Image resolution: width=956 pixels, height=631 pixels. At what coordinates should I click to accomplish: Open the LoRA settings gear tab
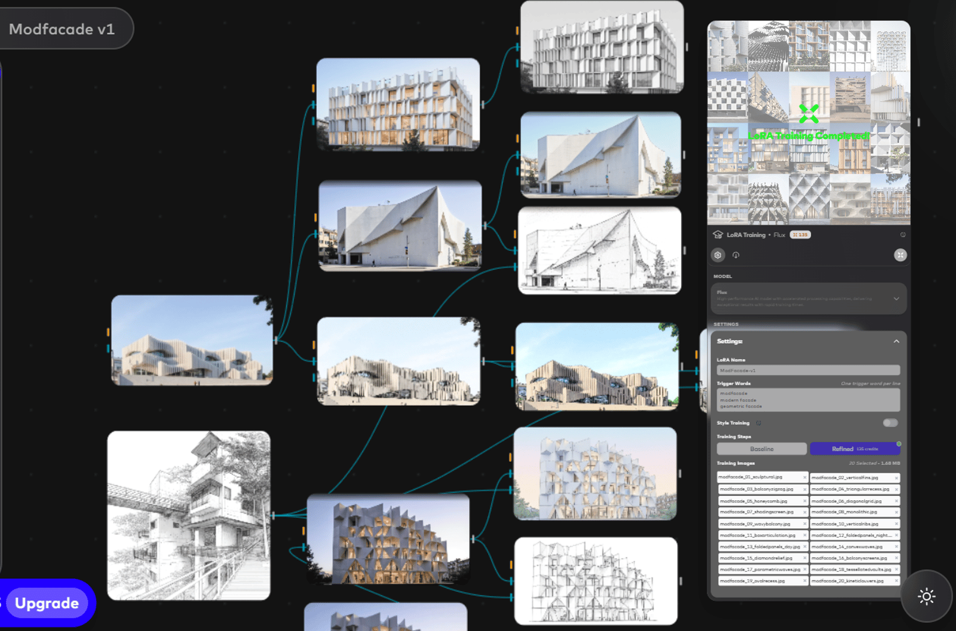[x=718, y=255]
